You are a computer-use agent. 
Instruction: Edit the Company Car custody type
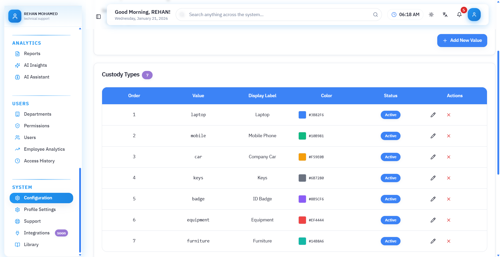tap(433, 157)
